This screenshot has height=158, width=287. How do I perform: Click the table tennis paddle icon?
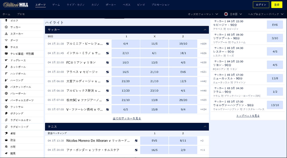(6, 133)
